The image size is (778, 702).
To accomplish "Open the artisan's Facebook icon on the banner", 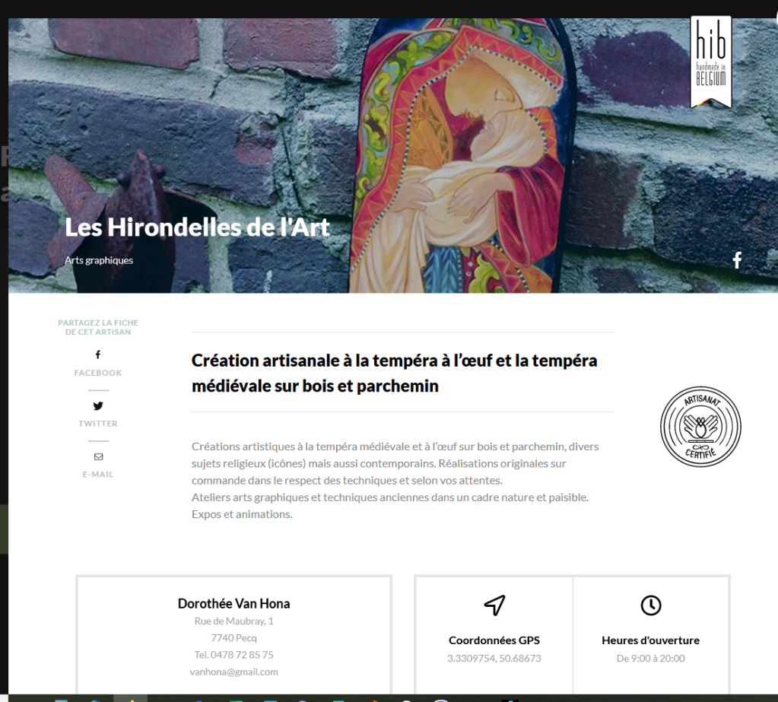I will coord(738,260).
